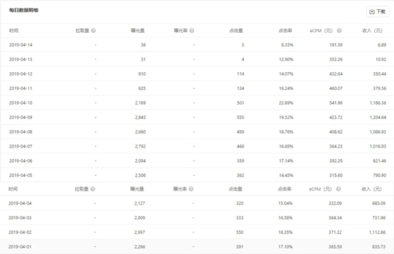Click revenue value 835.73
The width and height of the screenshot is (394, 254).
(379, 247)
